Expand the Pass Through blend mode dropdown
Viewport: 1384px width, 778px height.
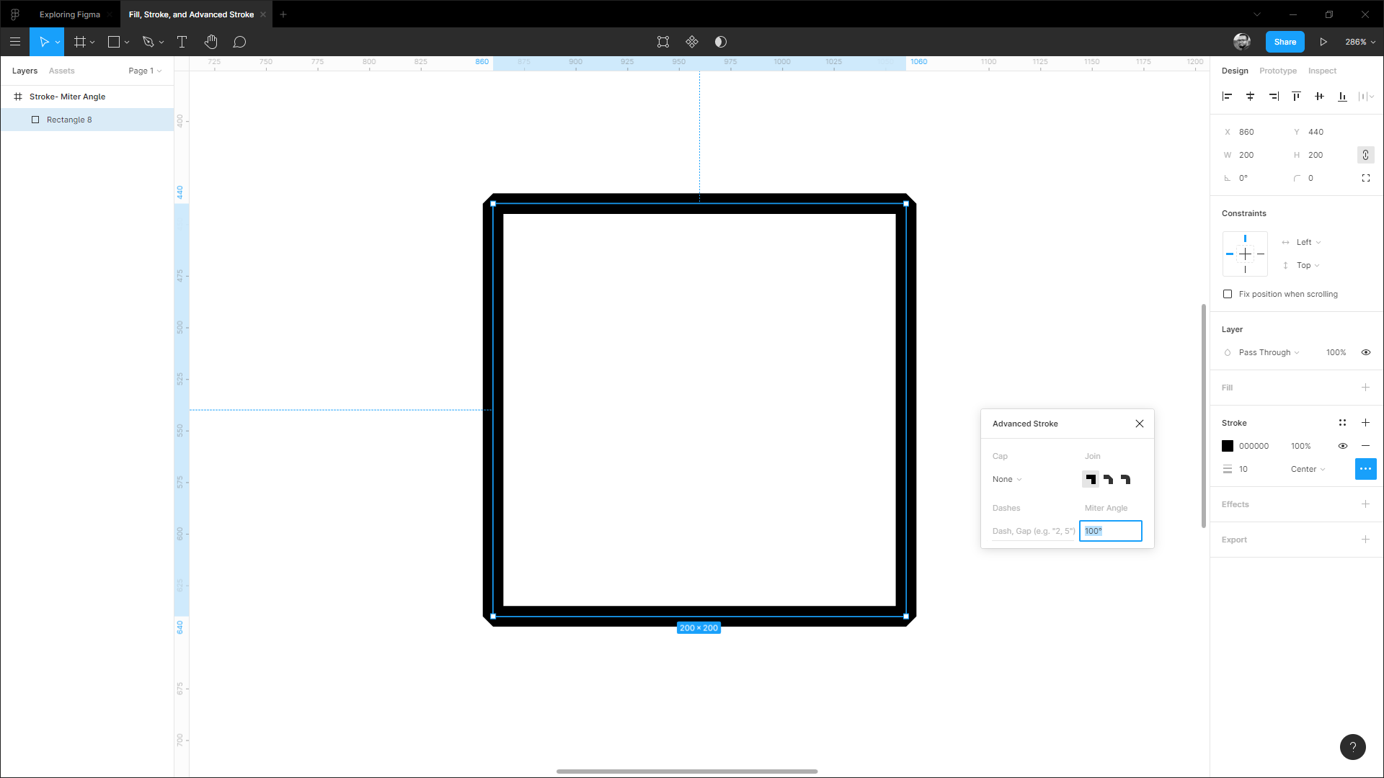click(1268, 352)
